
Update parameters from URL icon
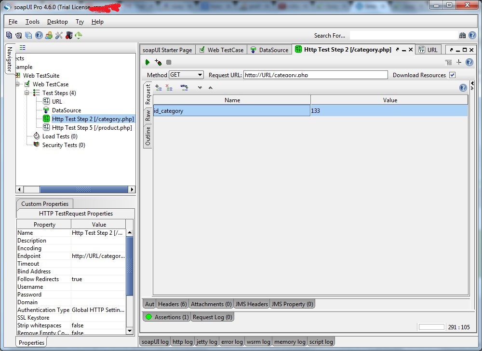coord(184,88)
